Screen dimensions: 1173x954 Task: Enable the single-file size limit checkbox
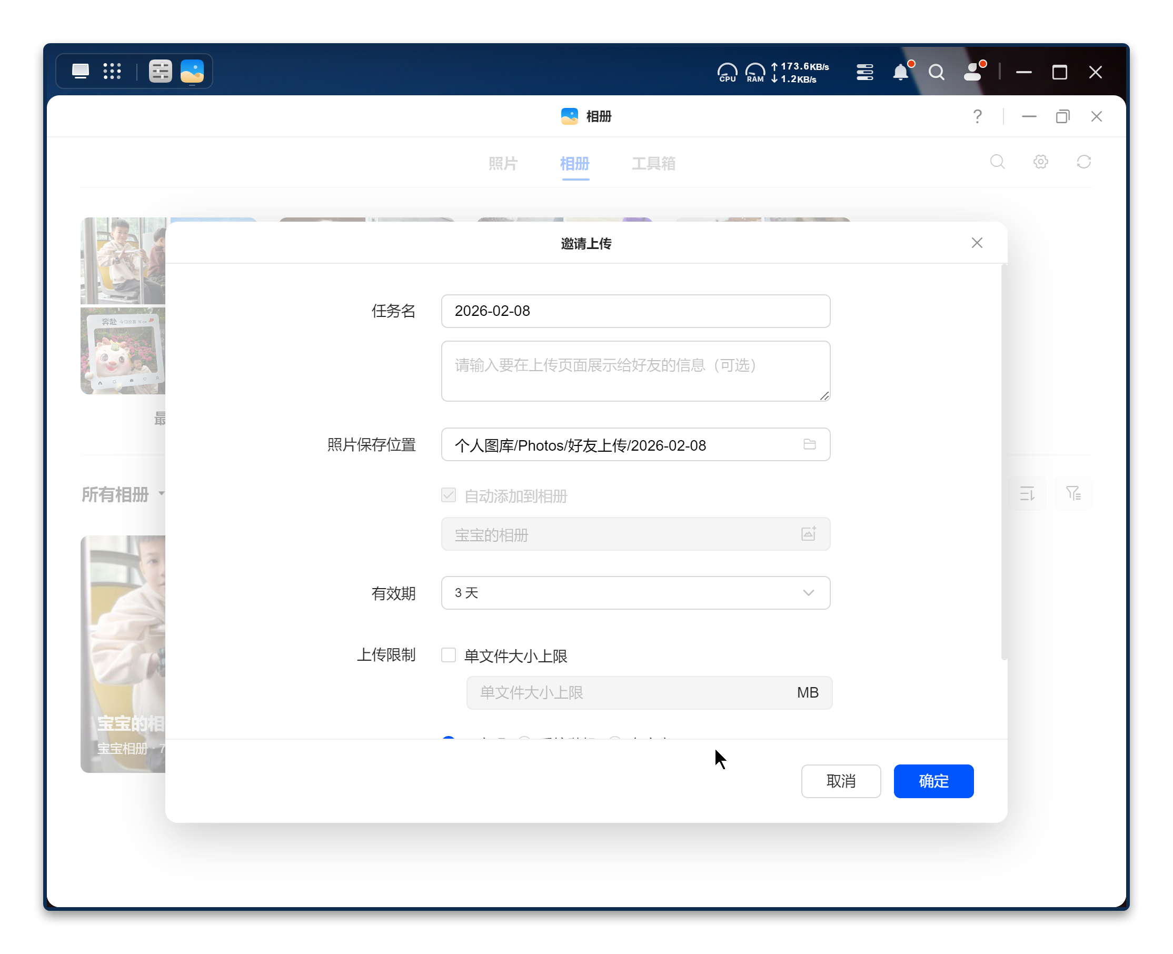tap(449, 655)
